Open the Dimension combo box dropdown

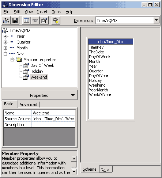point(157,20)
